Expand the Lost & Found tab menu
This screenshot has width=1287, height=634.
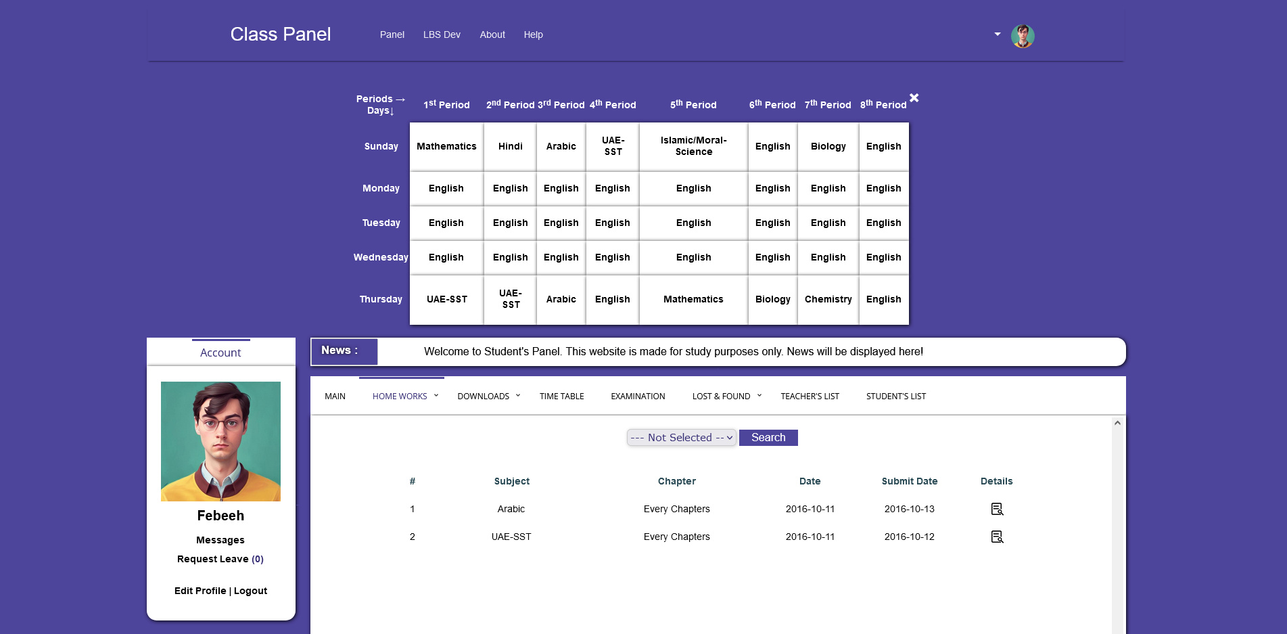click(x=726, y=397)
